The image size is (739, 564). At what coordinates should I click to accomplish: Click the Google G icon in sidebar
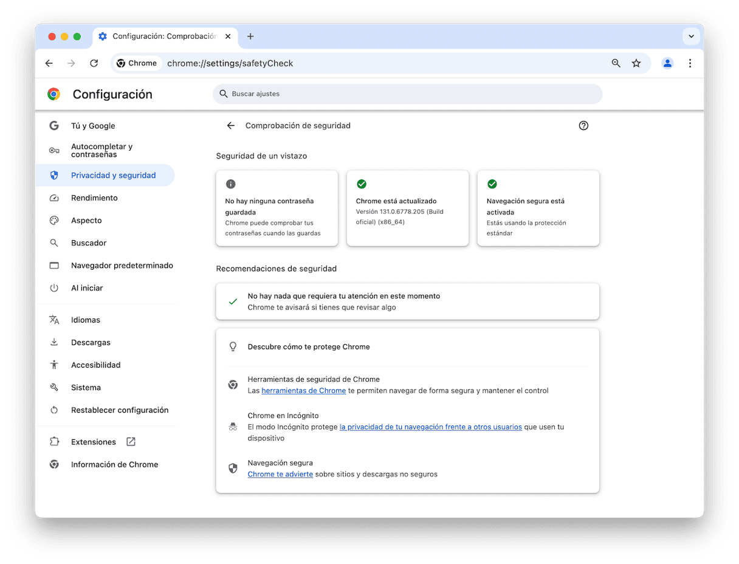tap(54, 126)
